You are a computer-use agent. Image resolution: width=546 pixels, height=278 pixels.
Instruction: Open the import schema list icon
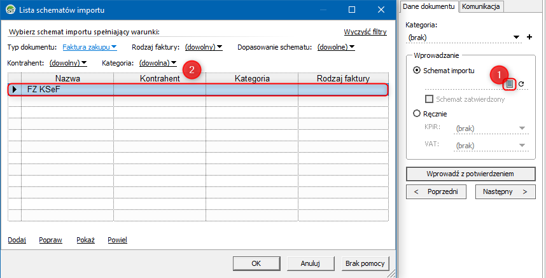tap(510, 84)
